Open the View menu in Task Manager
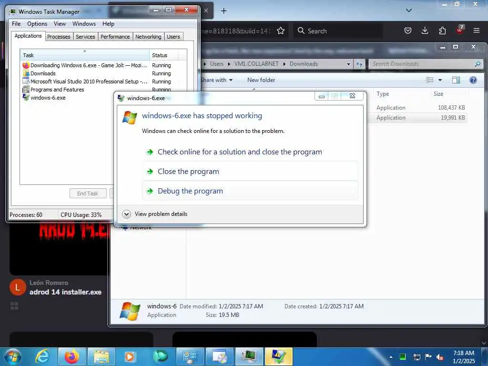This screenshot has height=366, width=488. (x=60, y=24)
